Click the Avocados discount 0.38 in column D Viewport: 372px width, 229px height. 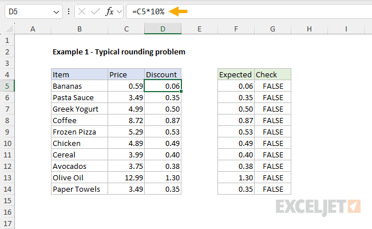pyautogui.click(x=163, y=166)
